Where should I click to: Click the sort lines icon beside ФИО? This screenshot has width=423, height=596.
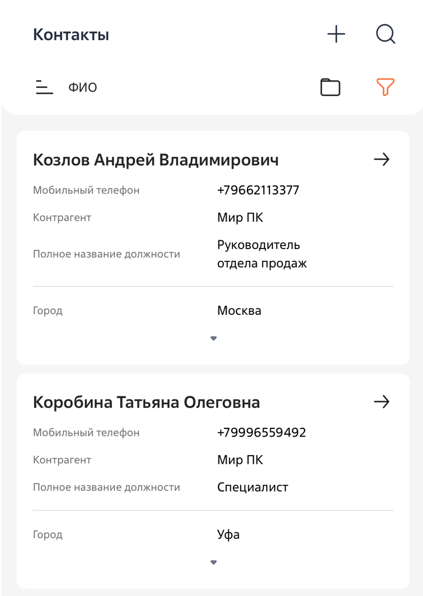[44, 87]
